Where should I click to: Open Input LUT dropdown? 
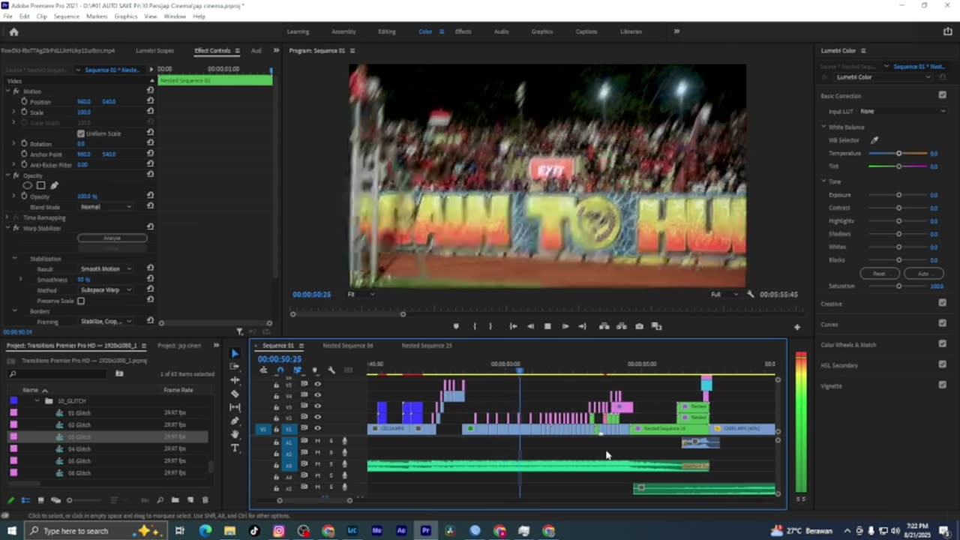tap(903, 111)
